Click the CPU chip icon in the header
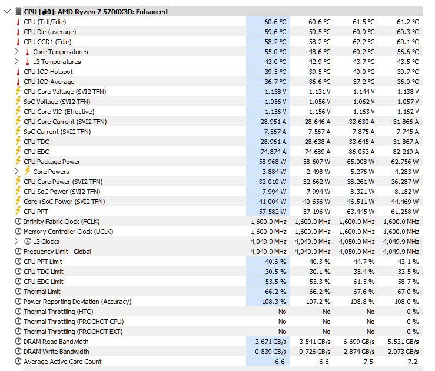Image resolution: width=435 pixels, height=371 pixels. 18,11
